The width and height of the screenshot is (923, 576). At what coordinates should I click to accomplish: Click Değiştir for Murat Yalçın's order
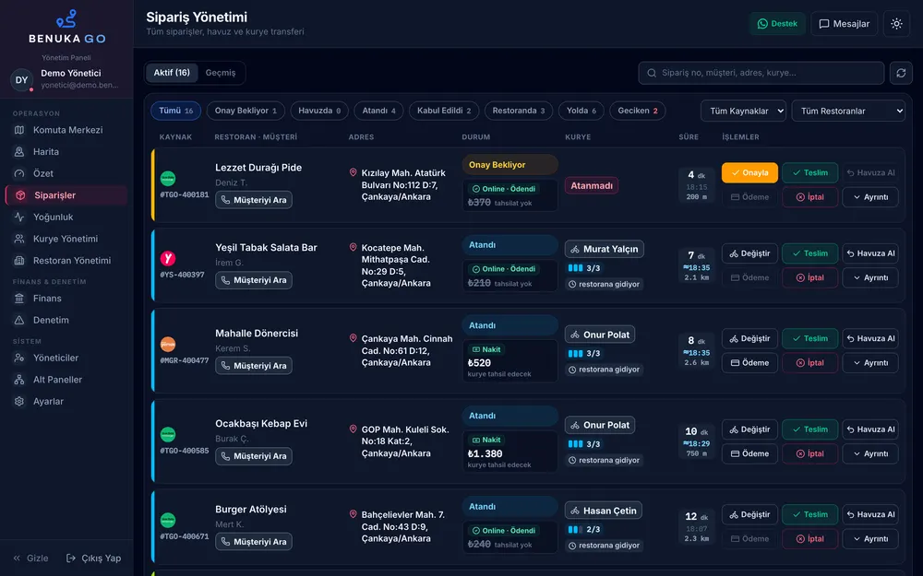(749, 253)
